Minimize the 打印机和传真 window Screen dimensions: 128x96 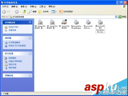(118, 3)
